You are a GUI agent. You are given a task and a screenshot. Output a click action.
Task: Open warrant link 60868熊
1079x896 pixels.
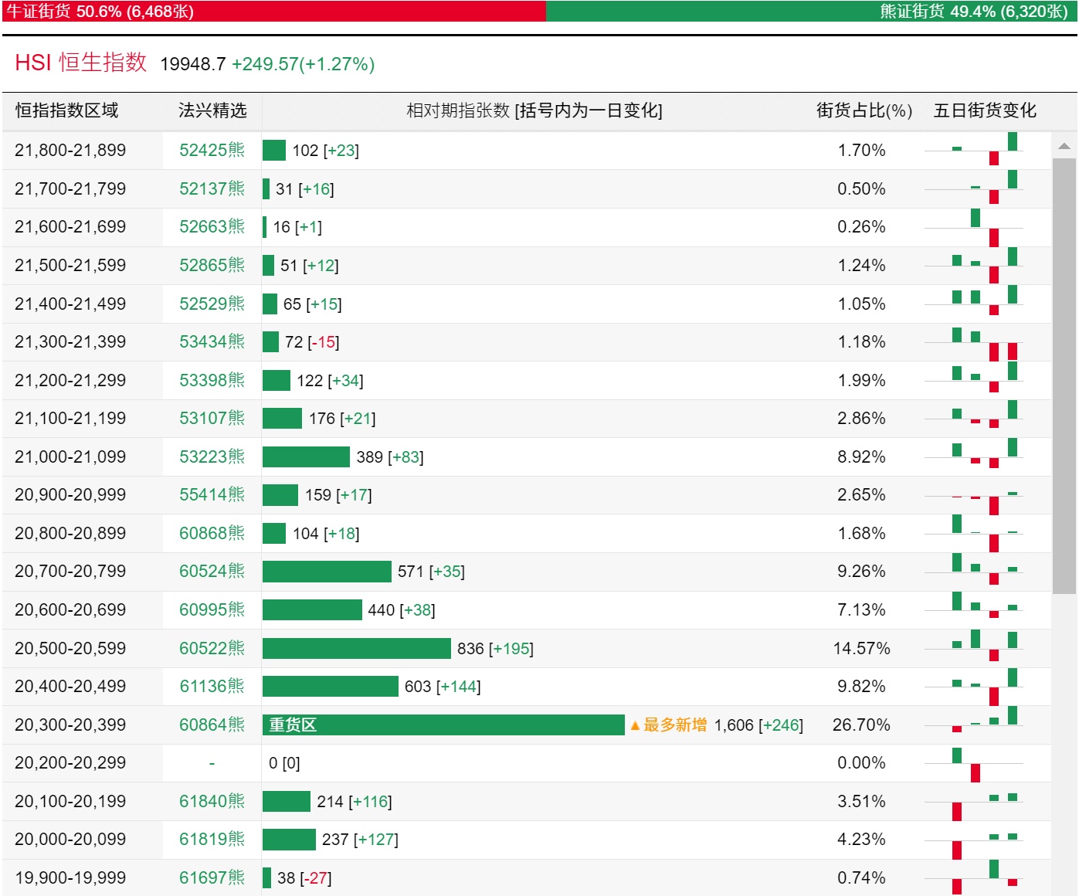[x=212, y=533]
